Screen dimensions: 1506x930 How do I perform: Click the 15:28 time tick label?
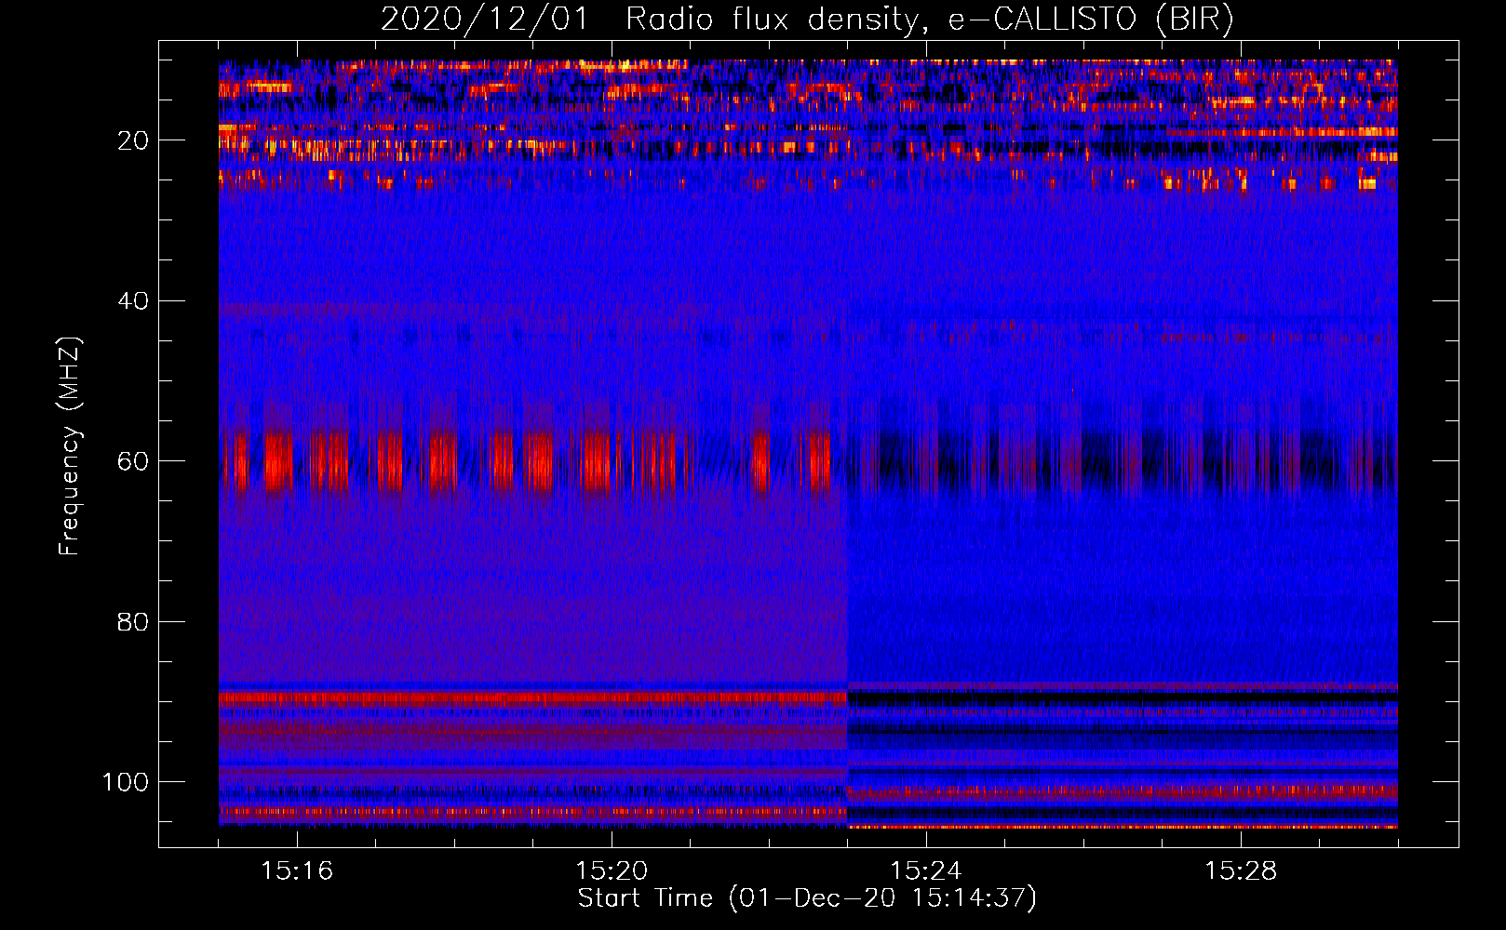tap(1241, 870)
